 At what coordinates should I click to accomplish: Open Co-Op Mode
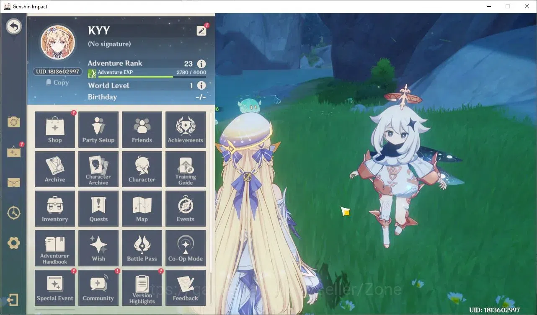pyautogui.click(x=186, y=248)
